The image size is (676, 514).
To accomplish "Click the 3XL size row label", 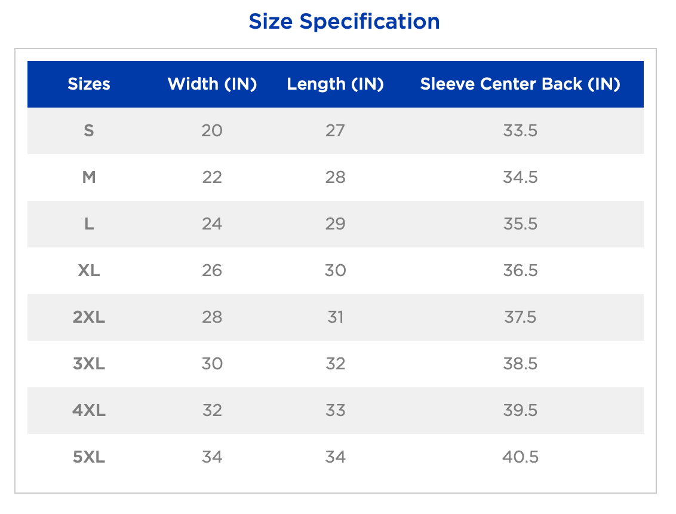I will click(89, 363).
